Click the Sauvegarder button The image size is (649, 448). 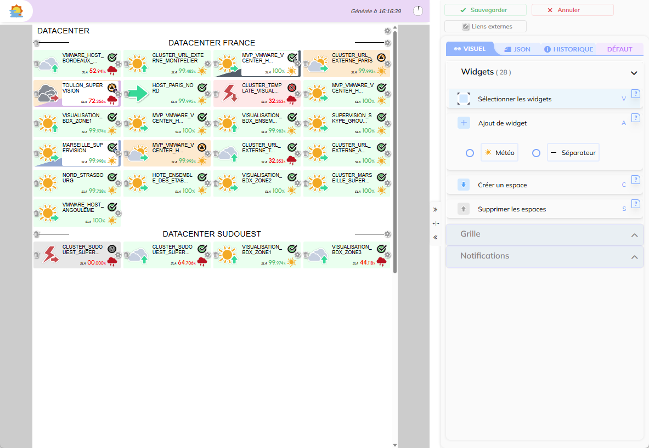click(x=485, y=10)
